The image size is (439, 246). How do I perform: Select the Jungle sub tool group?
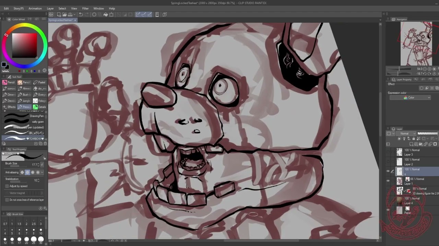[24, 101]
